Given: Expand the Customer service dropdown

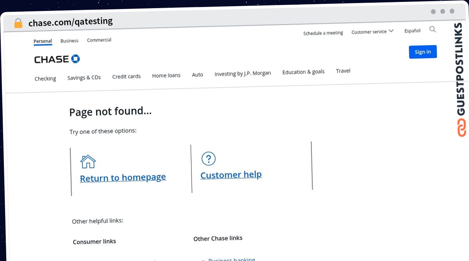Looking at the screenshot, I should [372, 32].
